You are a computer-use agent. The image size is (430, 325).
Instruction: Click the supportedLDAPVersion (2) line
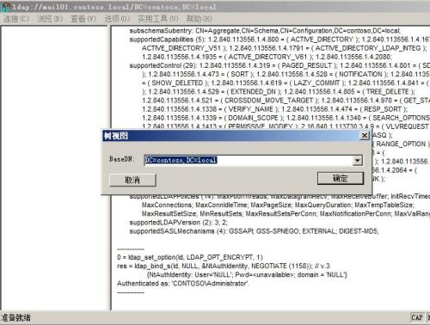(178, 223)
